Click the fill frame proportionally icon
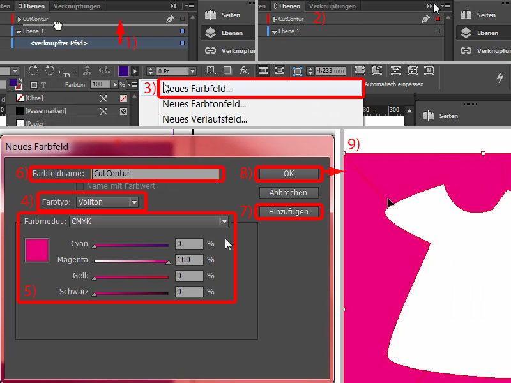The height and width of the screenshot is (383, 511). (360, 70)
